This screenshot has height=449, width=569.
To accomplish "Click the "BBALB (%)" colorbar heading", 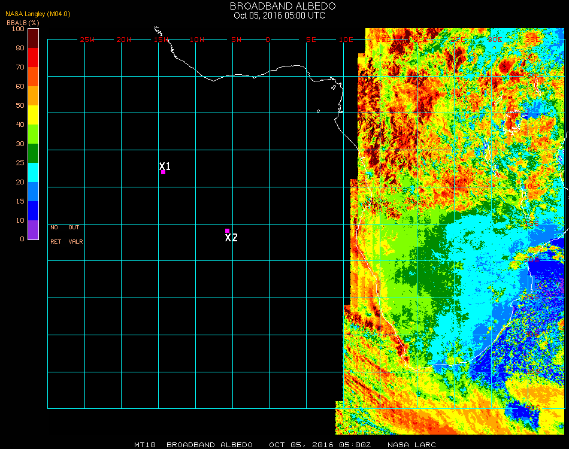I will pos(23,23).
